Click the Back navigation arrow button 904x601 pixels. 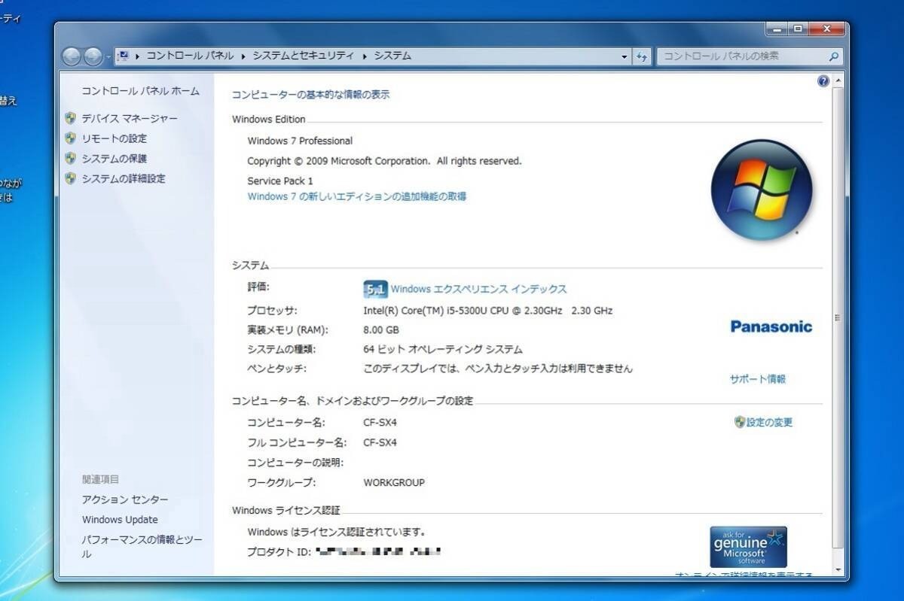pos(72,56)
